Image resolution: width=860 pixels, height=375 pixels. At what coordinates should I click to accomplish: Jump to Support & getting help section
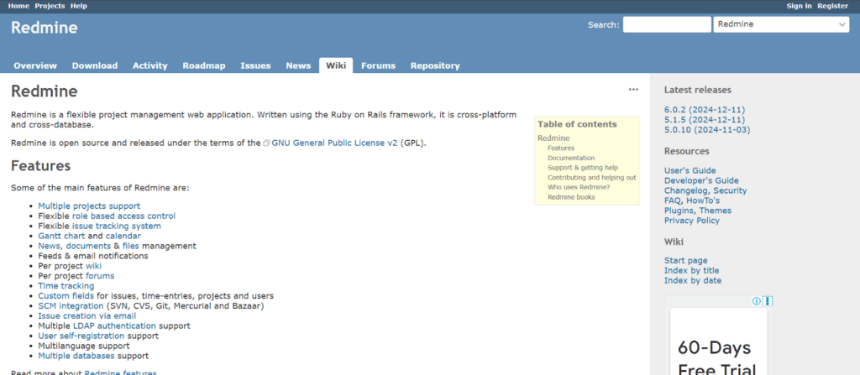pyautogui.click(x=583, y=168)
